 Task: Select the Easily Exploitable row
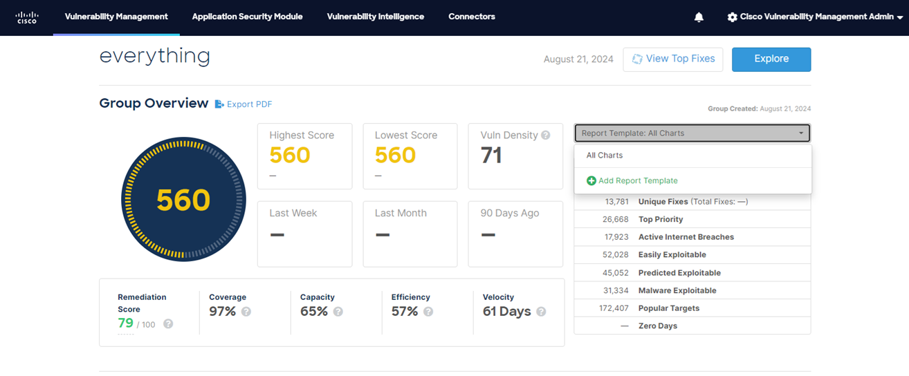[692, 255]
